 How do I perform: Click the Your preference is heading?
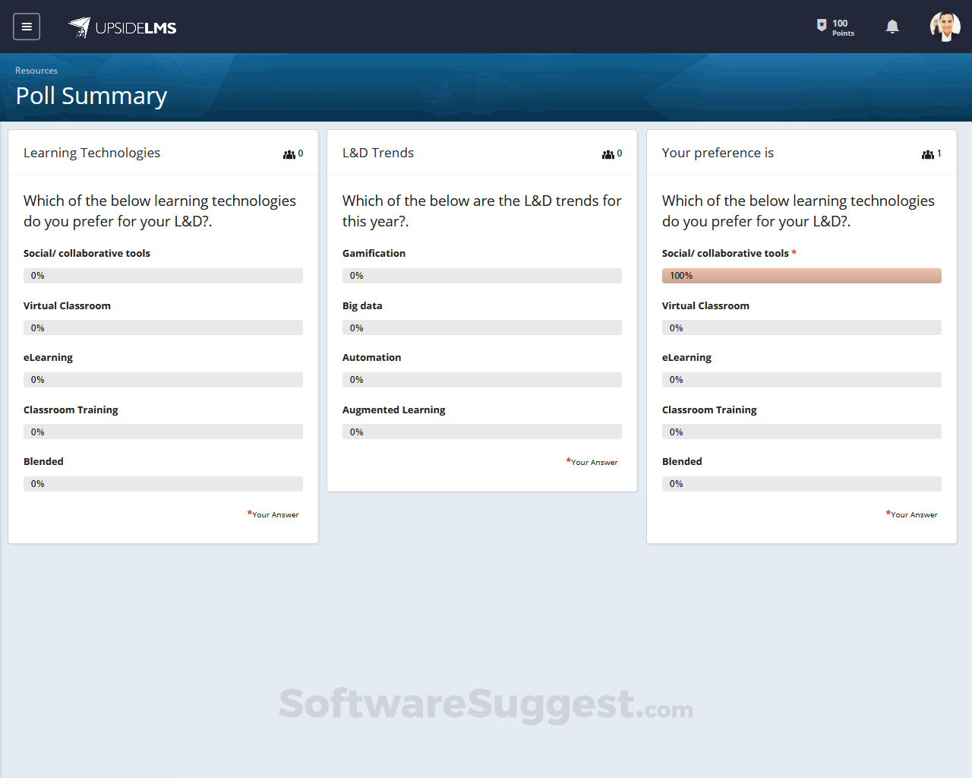tap(718, 153)
